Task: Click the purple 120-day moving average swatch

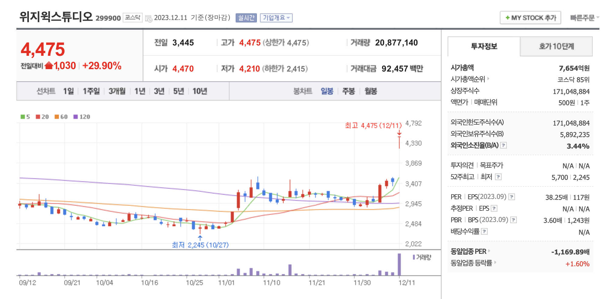Action: (x=76, y=117)
